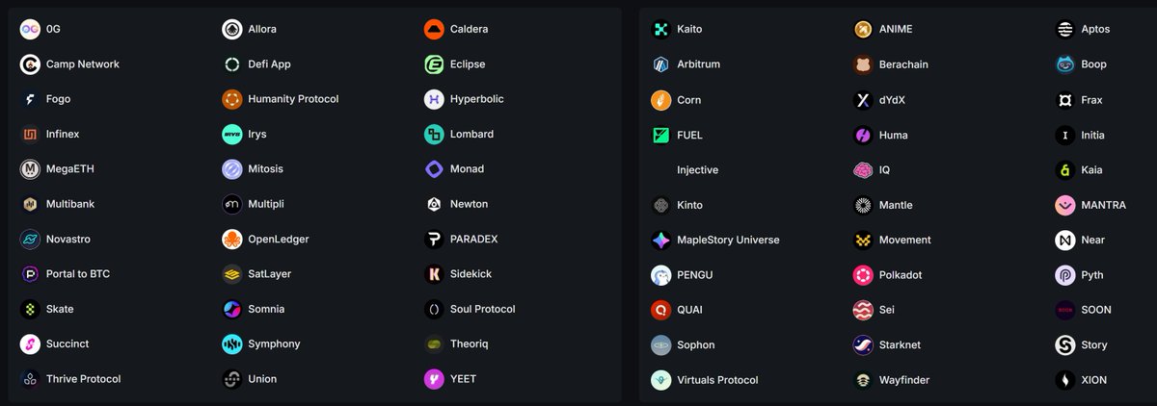Viewport: 1157px width, 406px height.
Task: Select the OpenLedger octopus icon
Action: pos(231,239)
